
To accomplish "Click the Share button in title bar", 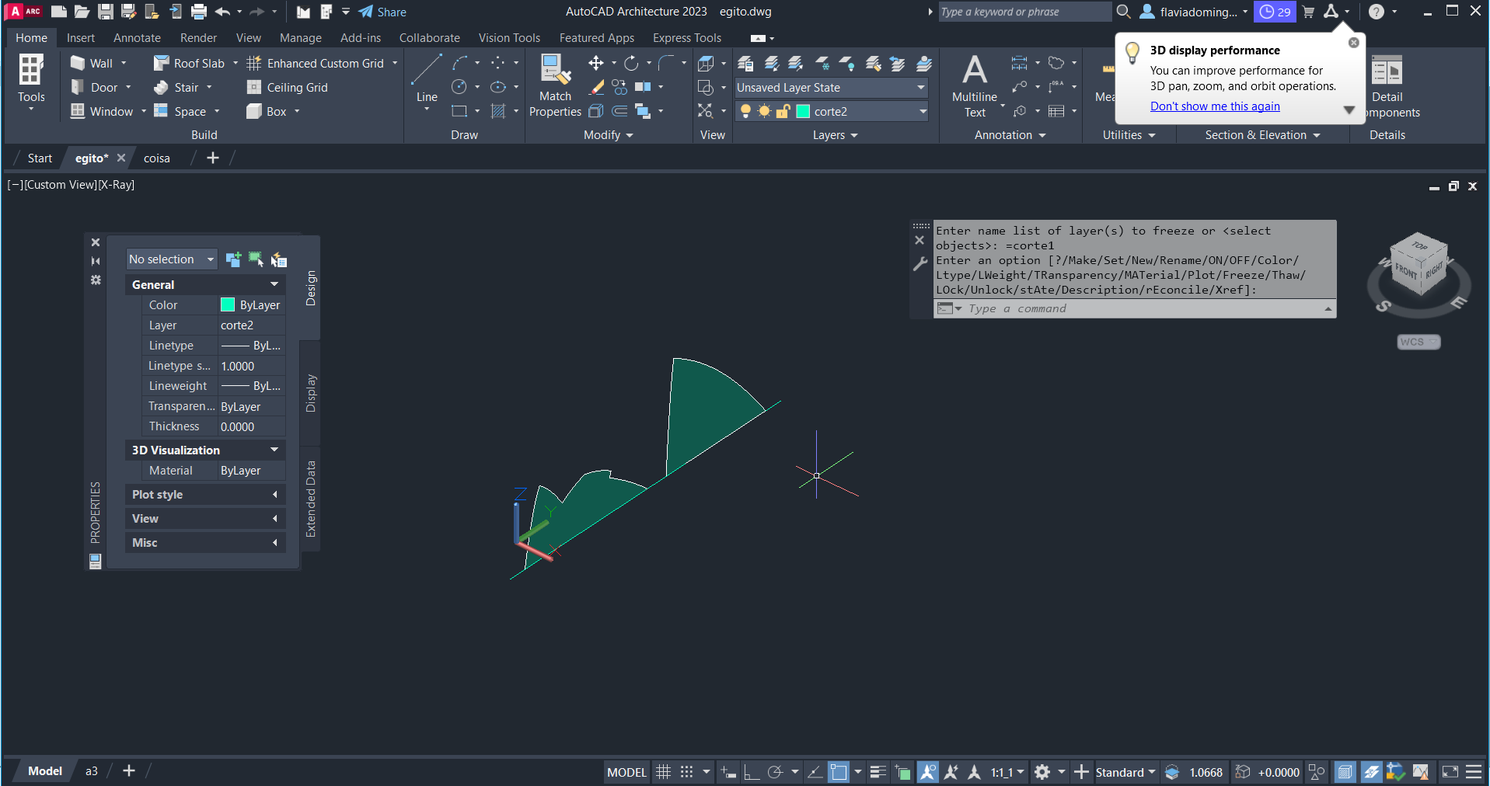I will click(382, 12).
